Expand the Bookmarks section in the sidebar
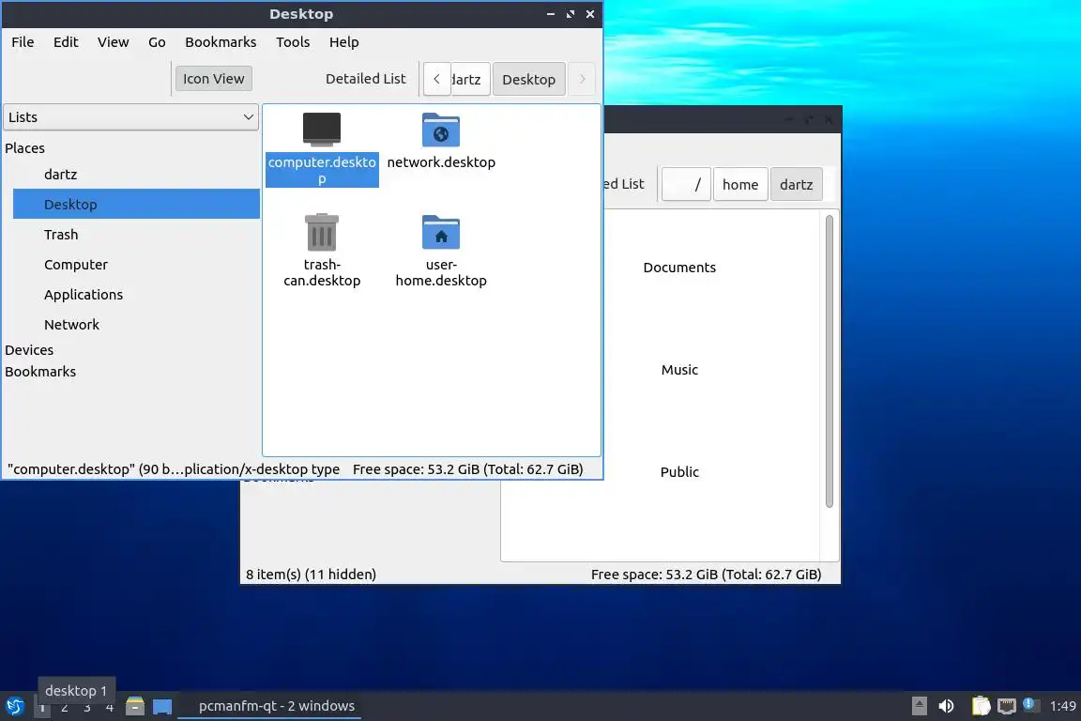 [40, 371]
